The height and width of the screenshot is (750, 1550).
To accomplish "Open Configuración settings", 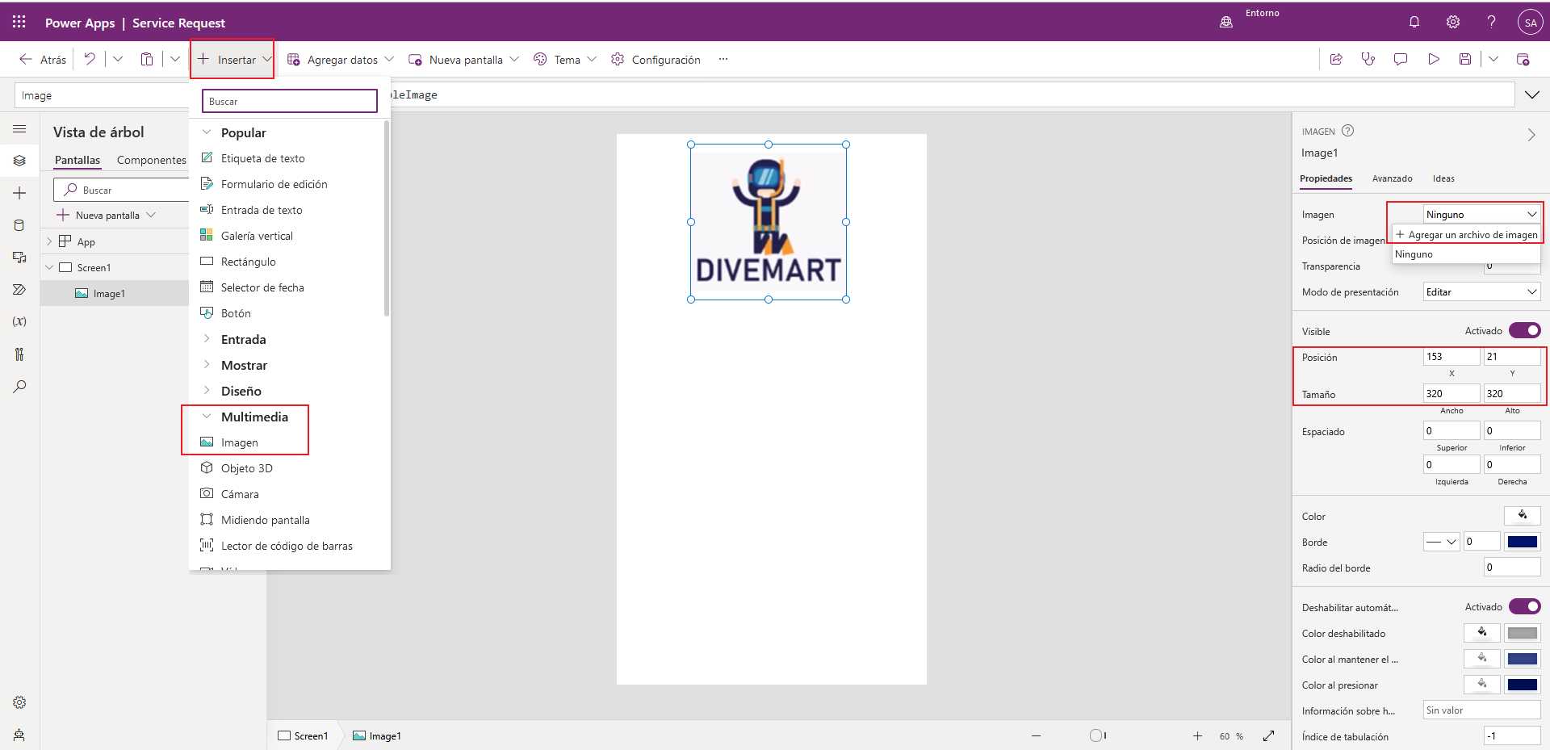I will [656, 59].
